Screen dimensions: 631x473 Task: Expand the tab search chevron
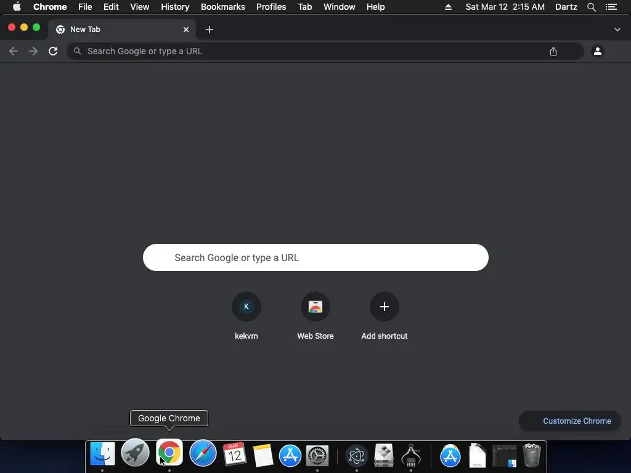click(617, 30)
